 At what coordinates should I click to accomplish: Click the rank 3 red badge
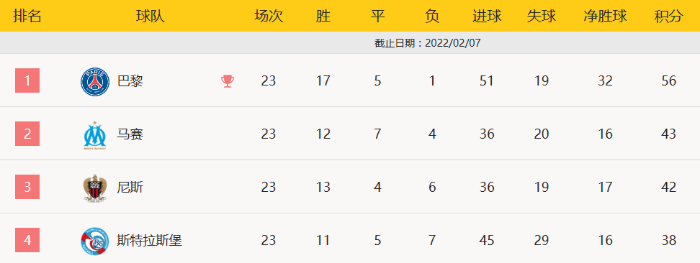click(27, 187)
